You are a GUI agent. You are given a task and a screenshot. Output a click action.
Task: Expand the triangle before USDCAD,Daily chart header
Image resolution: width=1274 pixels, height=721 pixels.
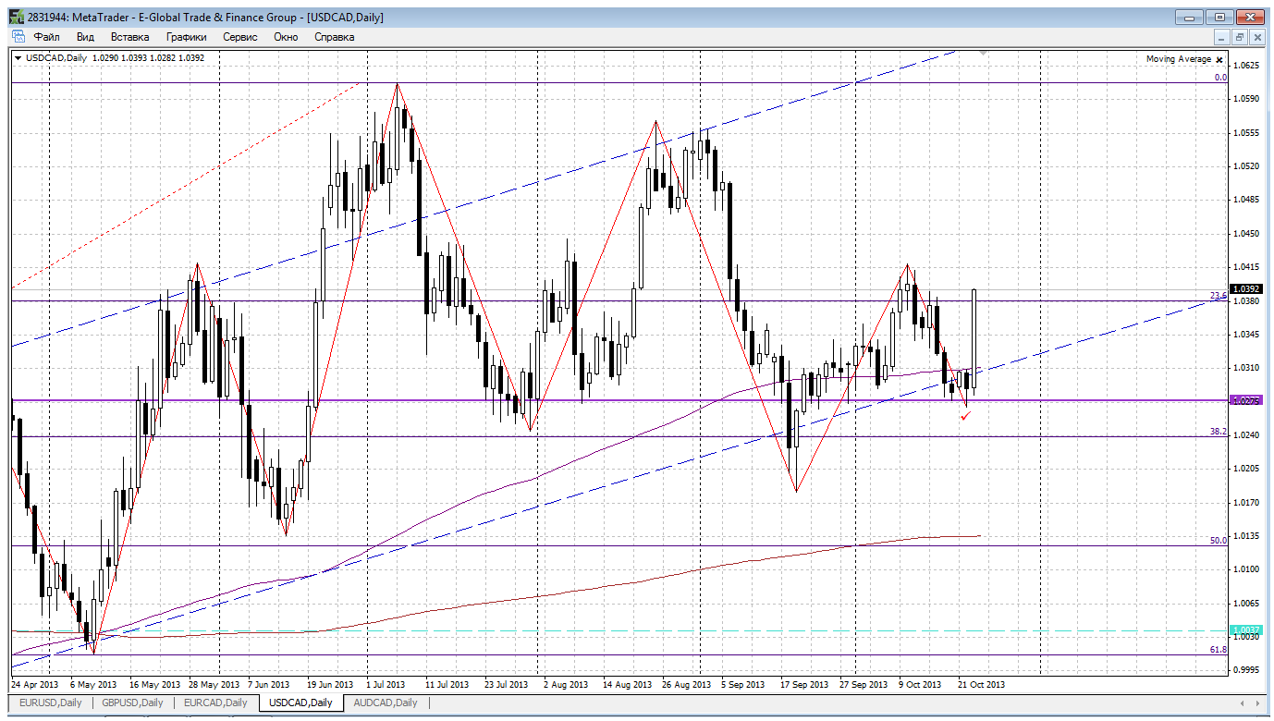tap(18, 57)
